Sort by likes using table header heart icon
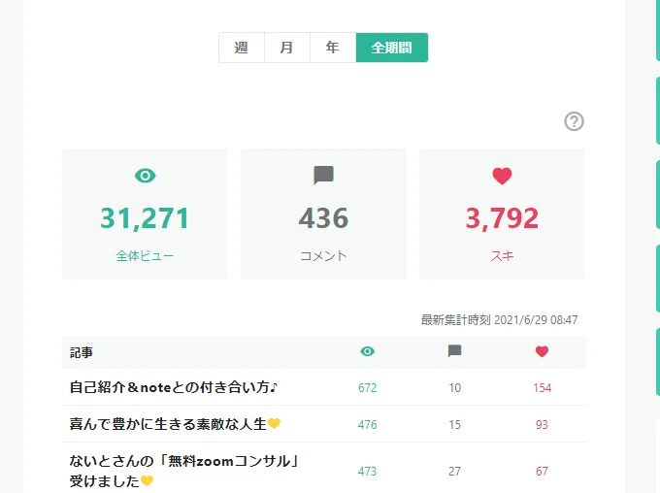The width and height of the screenshot is (660, 493). click(542, 351)
